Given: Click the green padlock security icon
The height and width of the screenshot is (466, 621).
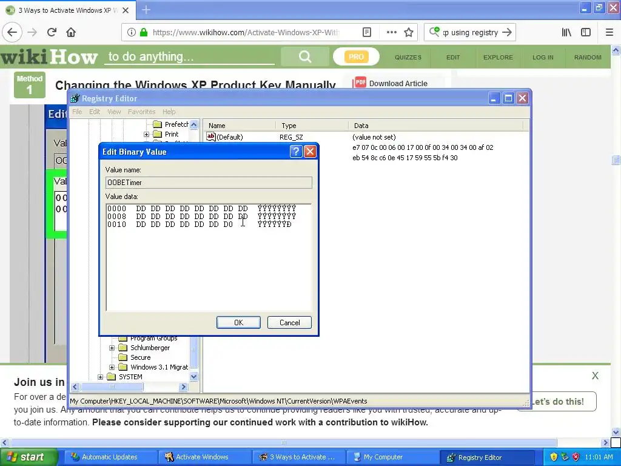Looking at the screenshot, I should click(x=144, y=32).
